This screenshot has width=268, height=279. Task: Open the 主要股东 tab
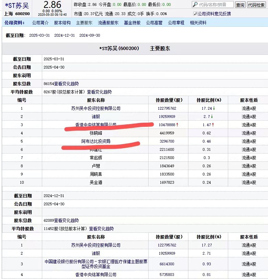[84, 23]
